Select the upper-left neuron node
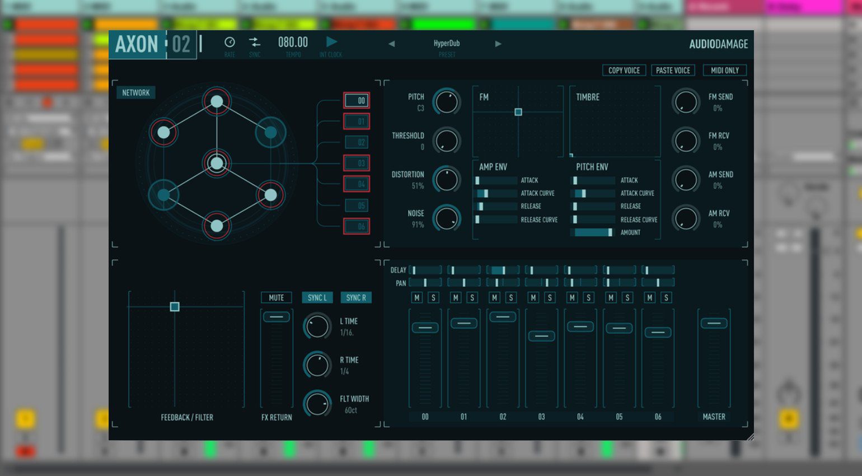862x476 pixels. tap(163, 132)
